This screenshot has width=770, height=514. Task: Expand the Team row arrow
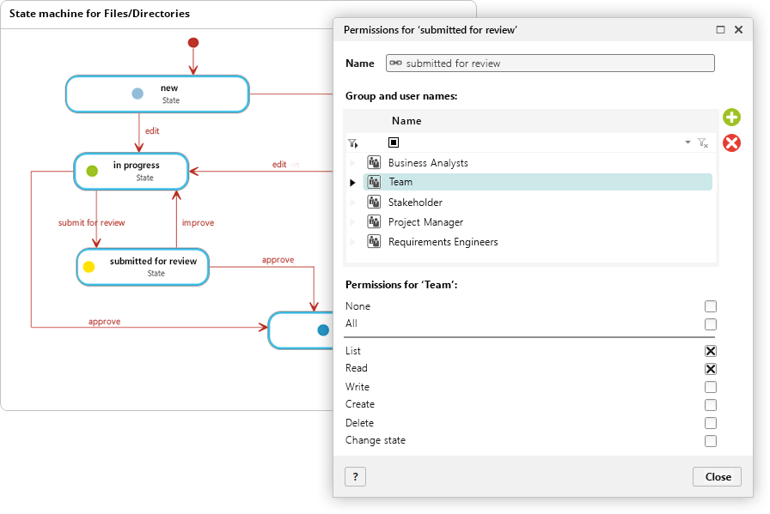(x=352, y=183)
